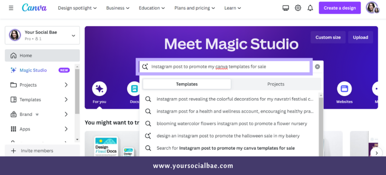Expand the Projects chevron arrow
The width and height of the screenshot is (386, 175).
66,85
